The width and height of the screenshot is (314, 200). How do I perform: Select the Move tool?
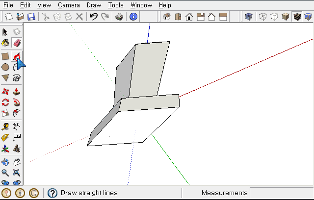(5, 92)
